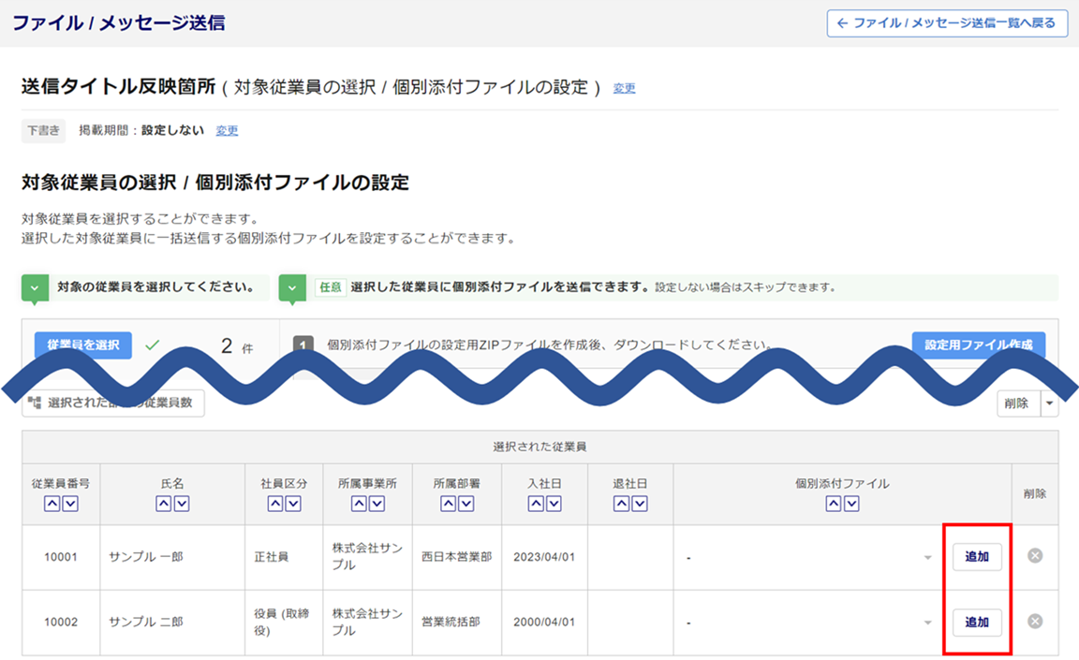Screen dimensions: 1079x660
Task: Click 追加 button for employee 10002
Action: coord(977,623)
